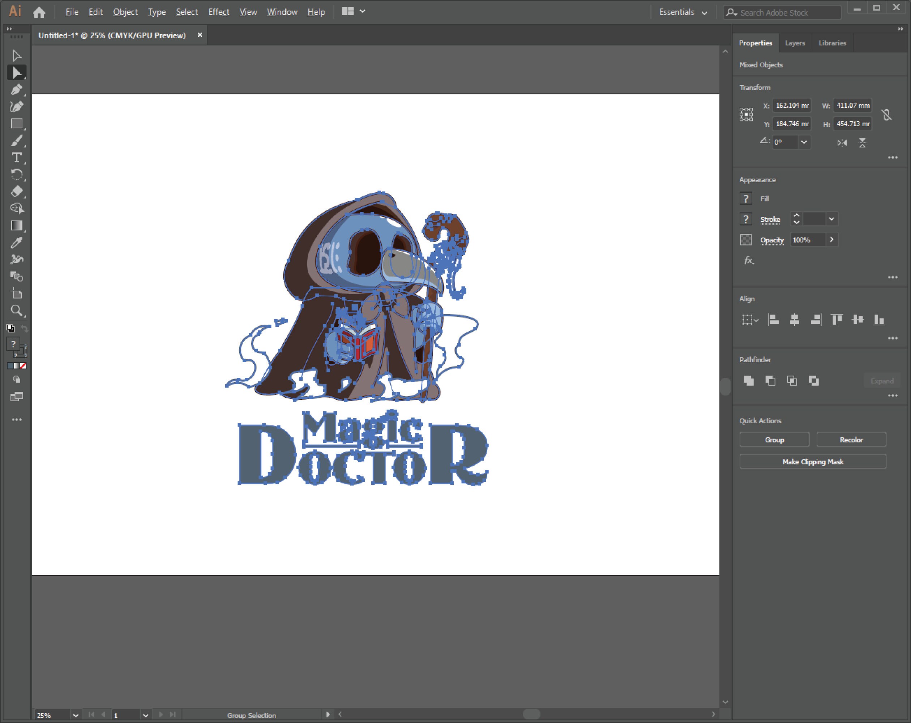Apply Unite in the Pathfinder panel
This screenshot has width=911, height=723.
749,381
